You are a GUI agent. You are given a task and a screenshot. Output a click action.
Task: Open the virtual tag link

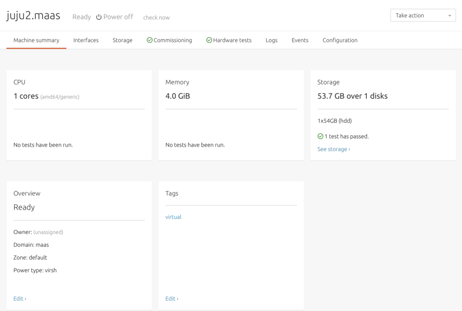pyautogui.click(x=173, y=217)
